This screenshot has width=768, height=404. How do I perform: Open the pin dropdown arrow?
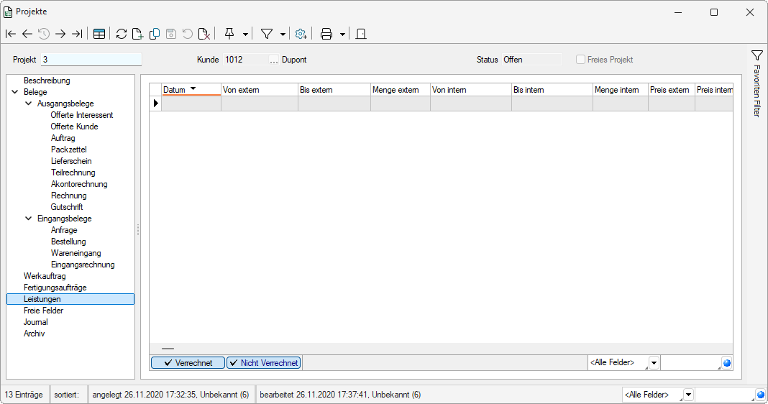[245, 35]
